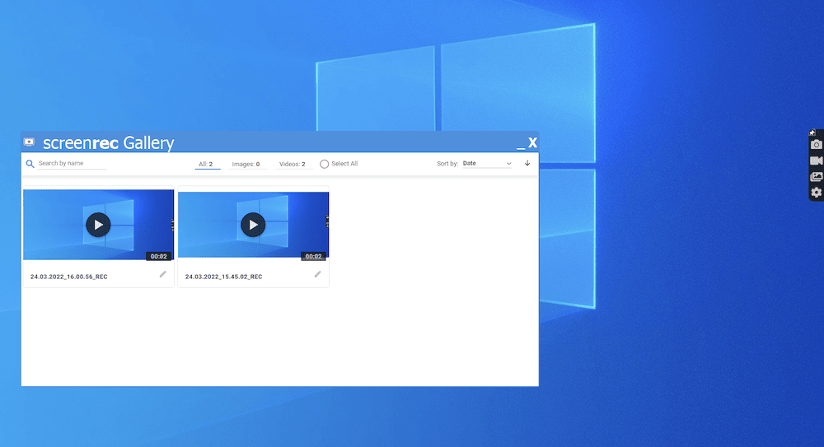Edit name of 24.03.2022_15.45.02_REC with pencil icon
The height and width of the screenshot is (447, 824).
pos(317,274)
